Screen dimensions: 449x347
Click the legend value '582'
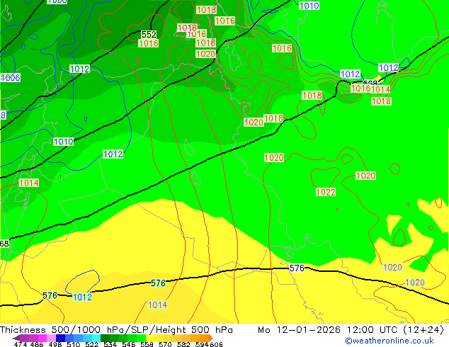(183, 344)
